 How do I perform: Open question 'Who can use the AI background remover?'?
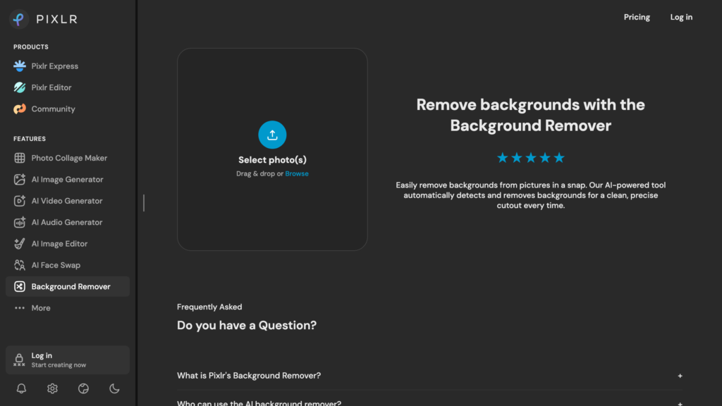[x=259, y=403]
